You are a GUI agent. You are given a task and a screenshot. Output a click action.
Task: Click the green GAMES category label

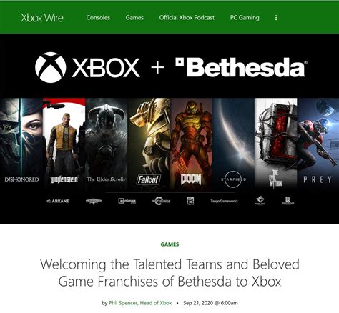(169, 244)
